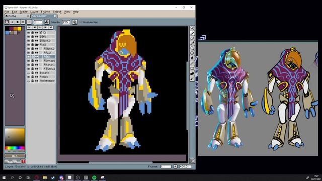Select the Contour blob tool

[x=192, y=73]
